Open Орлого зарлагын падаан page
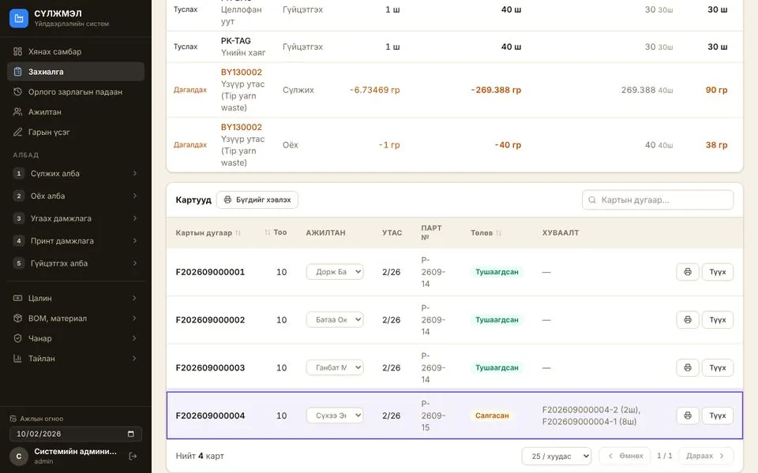 pyautogui.click(x=76, y=91)
